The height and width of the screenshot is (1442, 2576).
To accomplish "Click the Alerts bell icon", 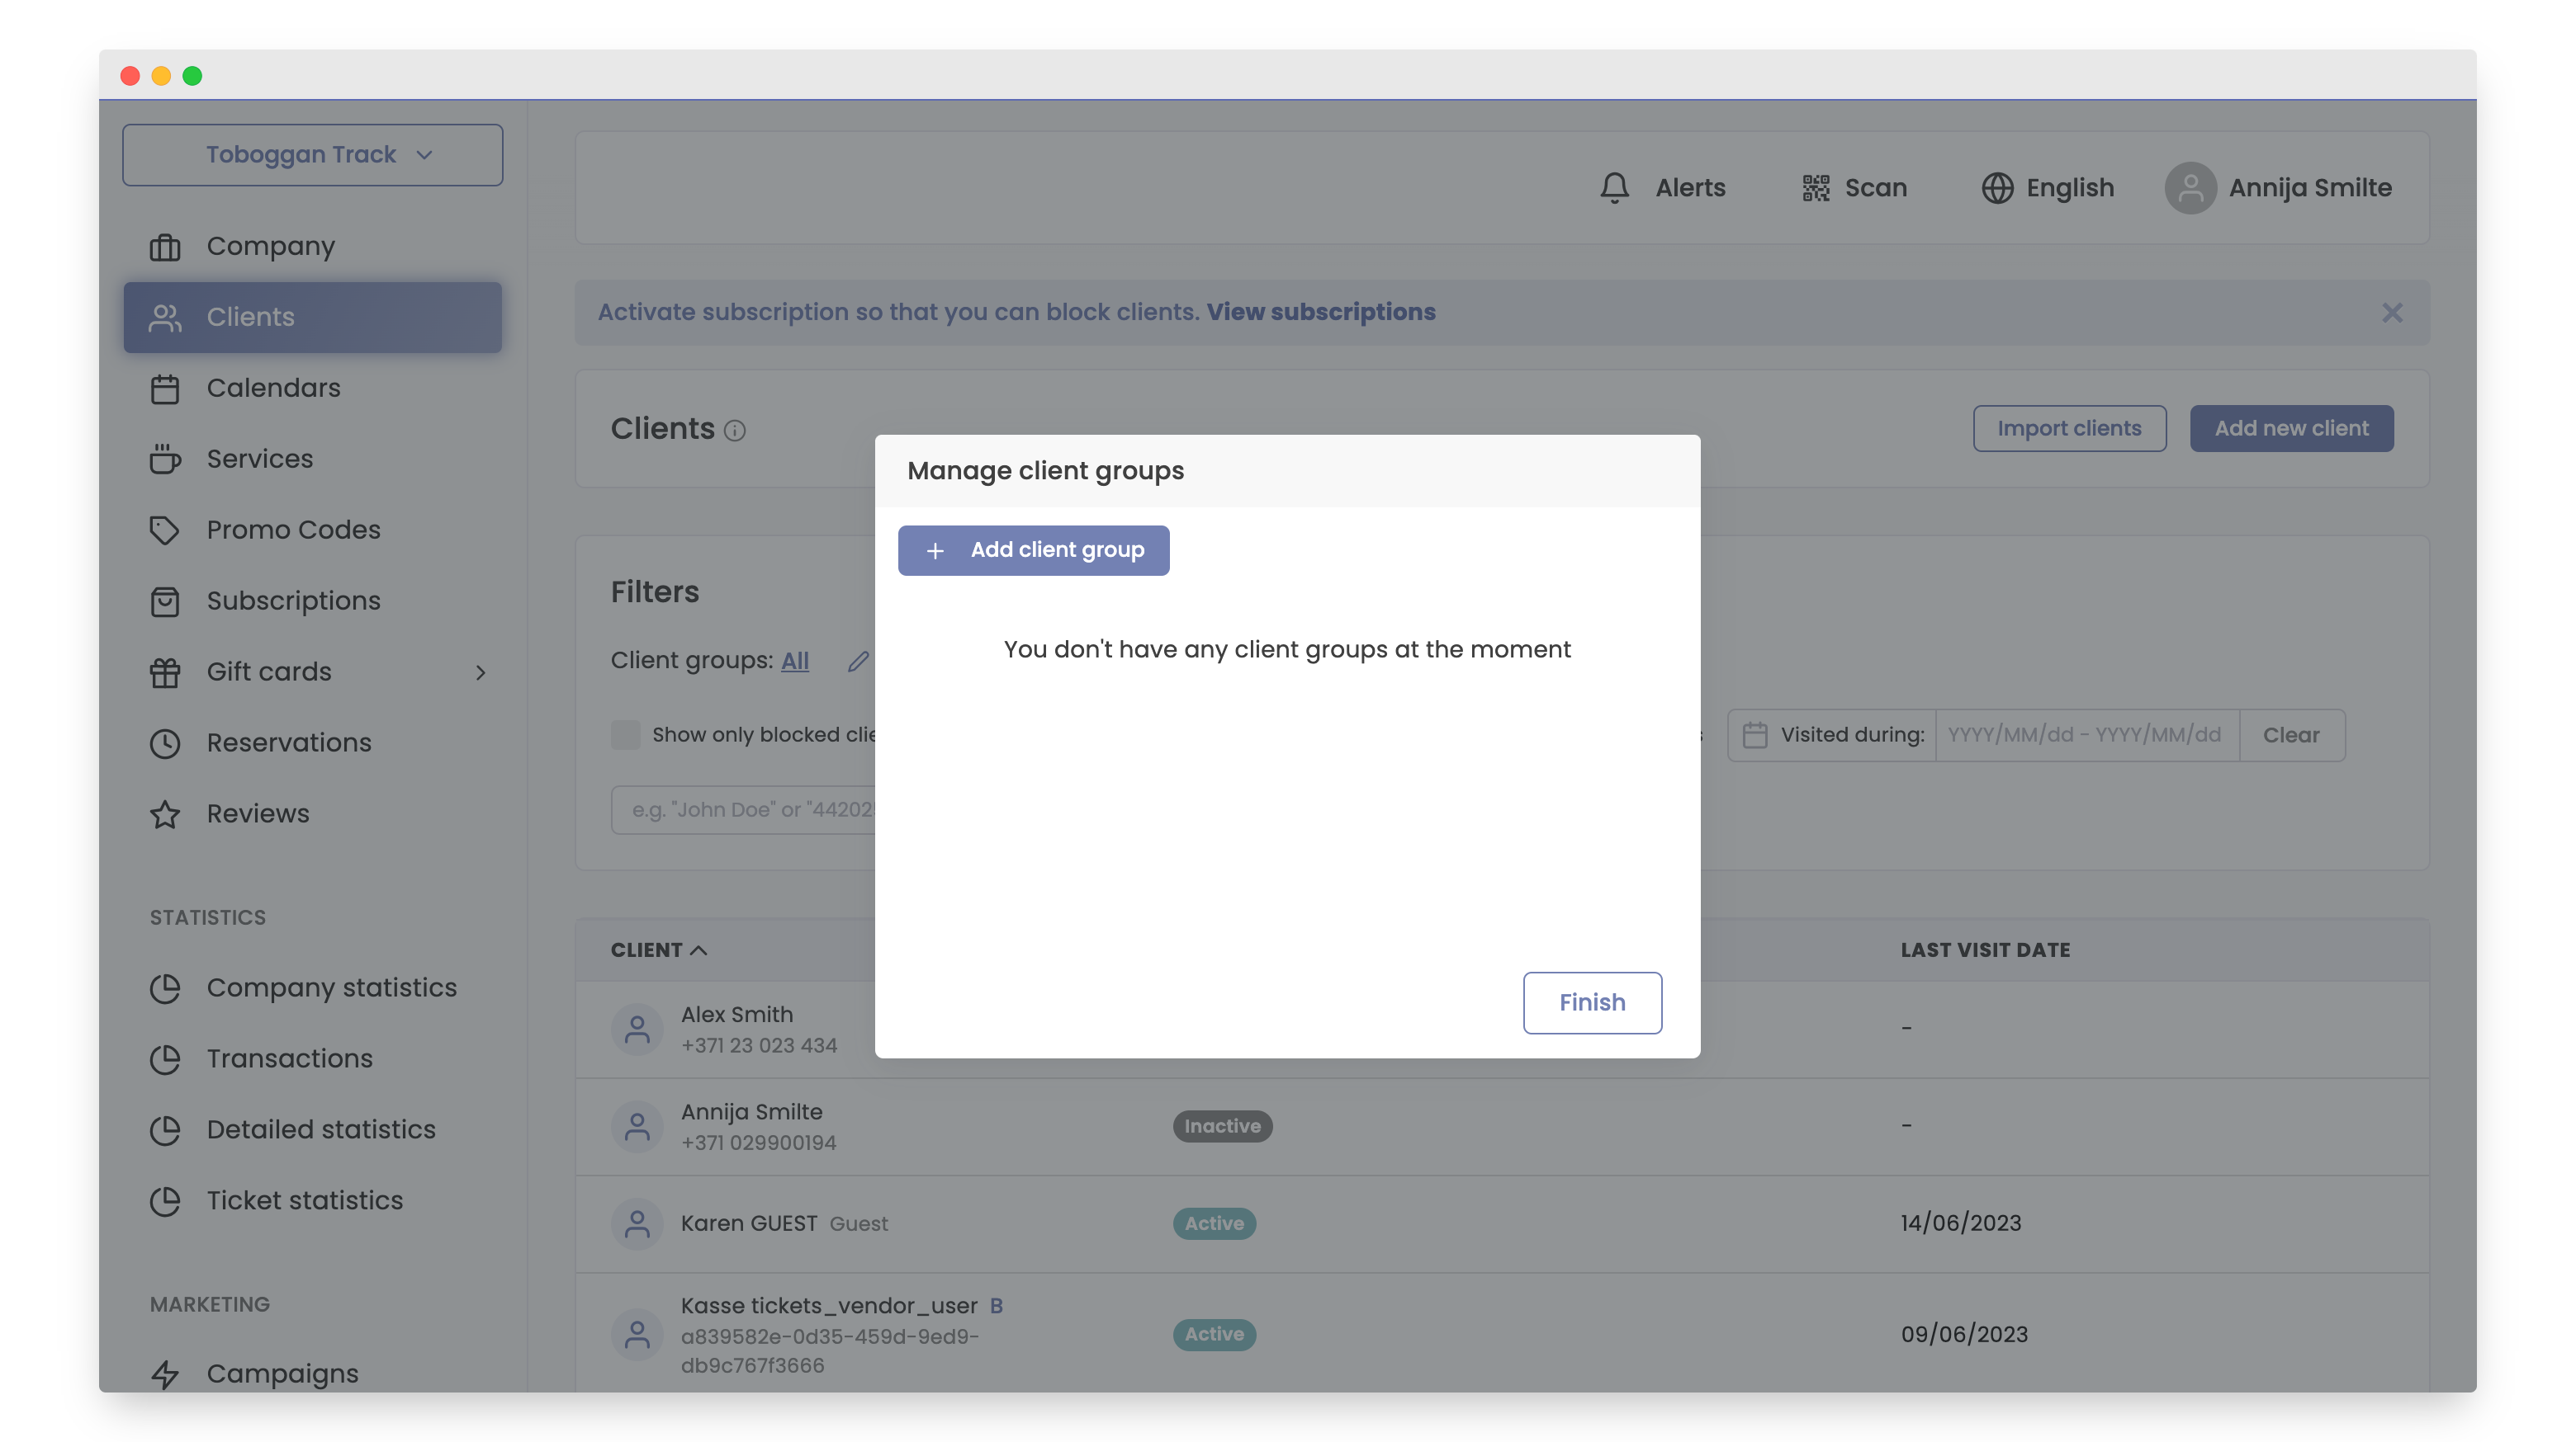I will pos(1614,188).
